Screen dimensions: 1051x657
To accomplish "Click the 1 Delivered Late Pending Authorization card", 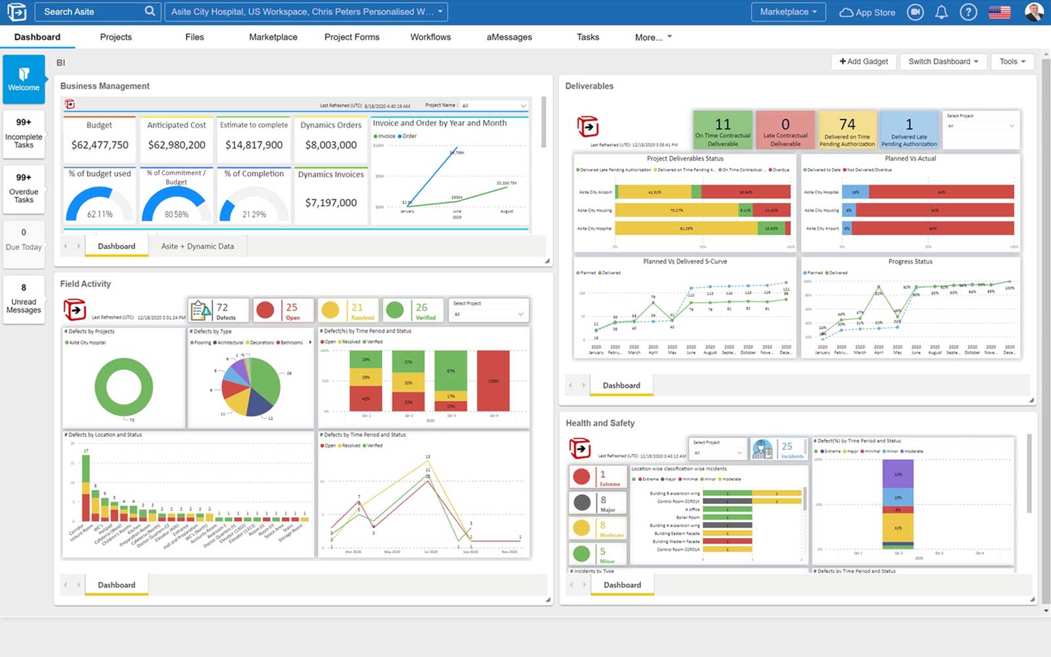I will pyautogui.click(x=909, y=129).
